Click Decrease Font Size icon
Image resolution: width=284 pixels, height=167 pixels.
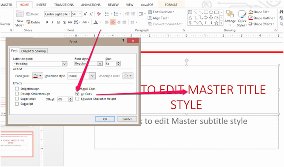(91, 14)
